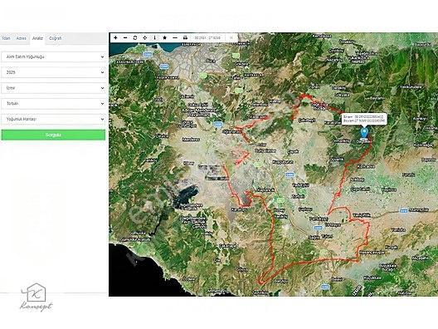Click the star favorites icon

[x=165, y=37]
